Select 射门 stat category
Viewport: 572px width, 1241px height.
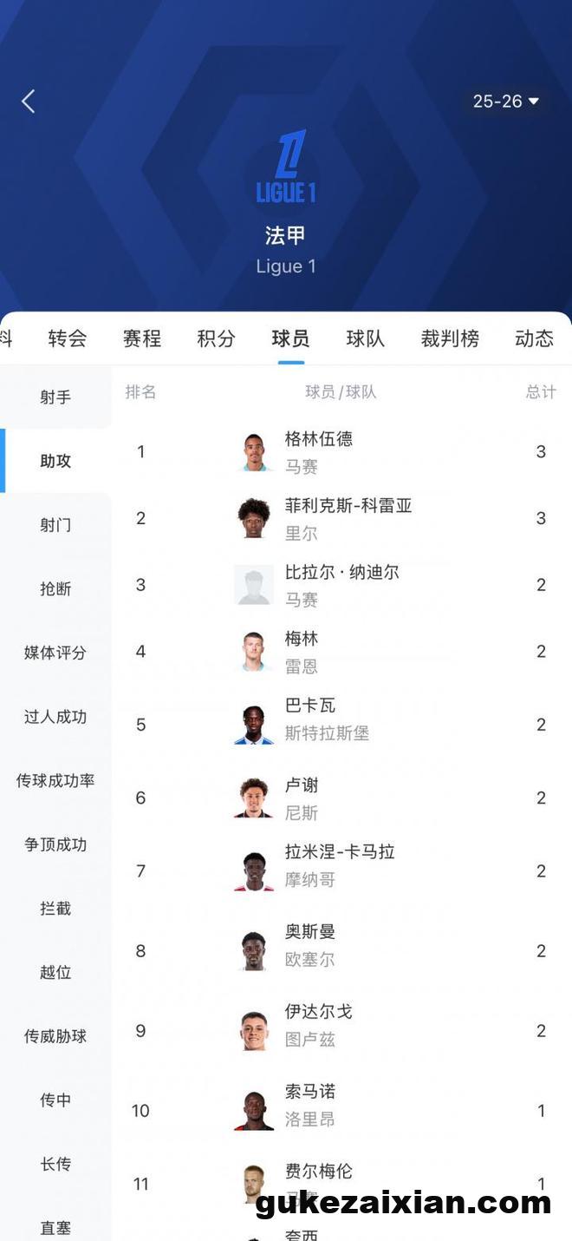[x=55, y=525]
